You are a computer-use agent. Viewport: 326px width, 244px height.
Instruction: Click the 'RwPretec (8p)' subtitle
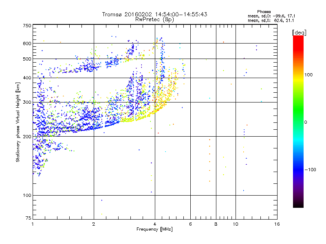(x=154, y=20)
